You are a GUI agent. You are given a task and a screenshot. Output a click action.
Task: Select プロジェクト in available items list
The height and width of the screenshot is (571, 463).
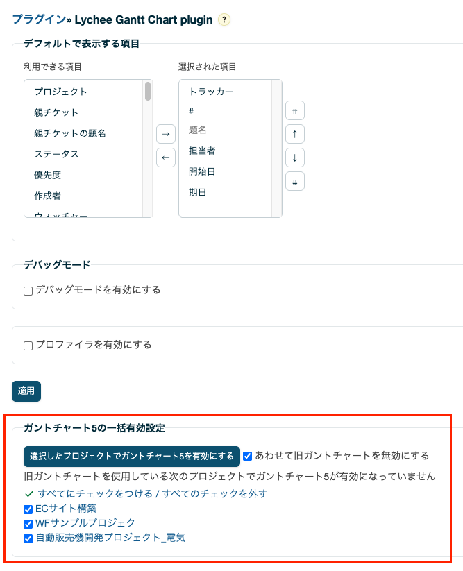click(x=60, y=92)
